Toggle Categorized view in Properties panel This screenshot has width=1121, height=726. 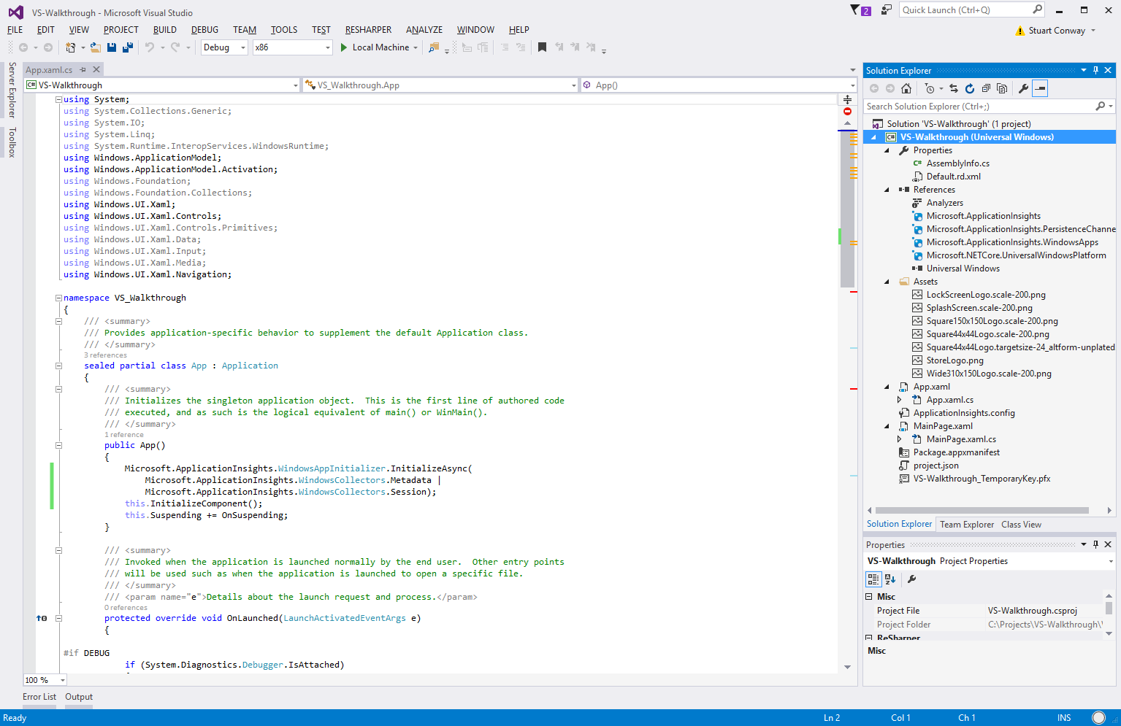click(x=873, y=579)
